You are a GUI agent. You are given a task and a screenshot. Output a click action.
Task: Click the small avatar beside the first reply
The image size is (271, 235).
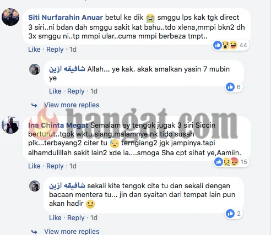[35, 69]
